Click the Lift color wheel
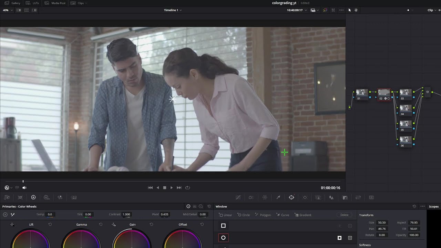This screenshot has height=248, width=441. (x=31, y=238)
